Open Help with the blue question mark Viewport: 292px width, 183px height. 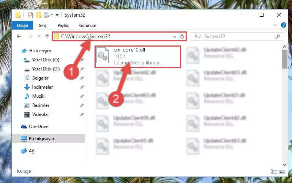tap(283, 25)
